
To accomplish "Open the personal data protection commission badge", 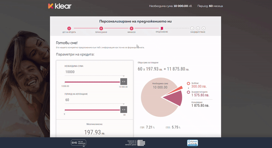I will pyautogui.click(x=136, y=143).
